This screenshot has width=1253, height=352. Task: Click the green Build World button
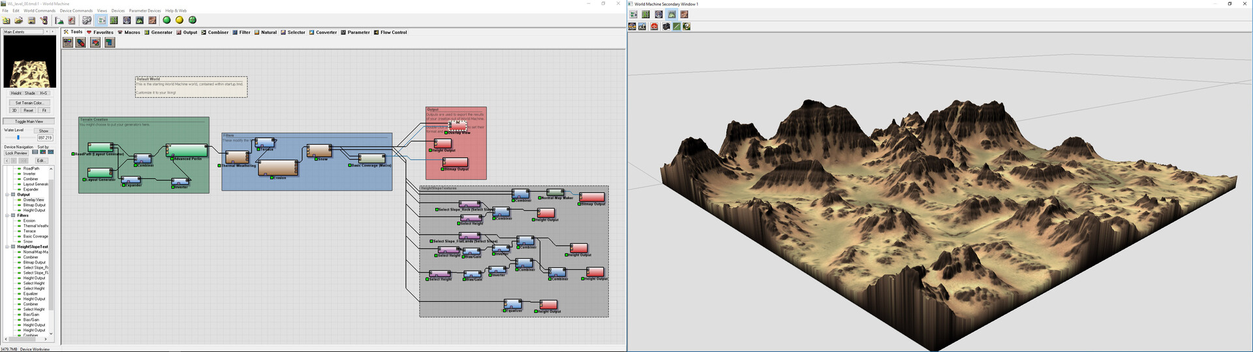click(x=166, y=20)
